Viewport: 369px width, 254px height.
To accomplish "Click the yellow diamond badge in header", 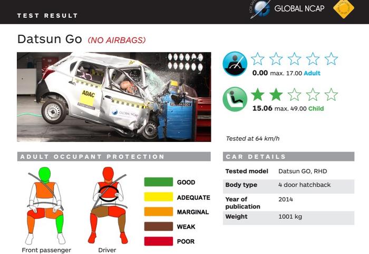I will (x=344, y=9).
